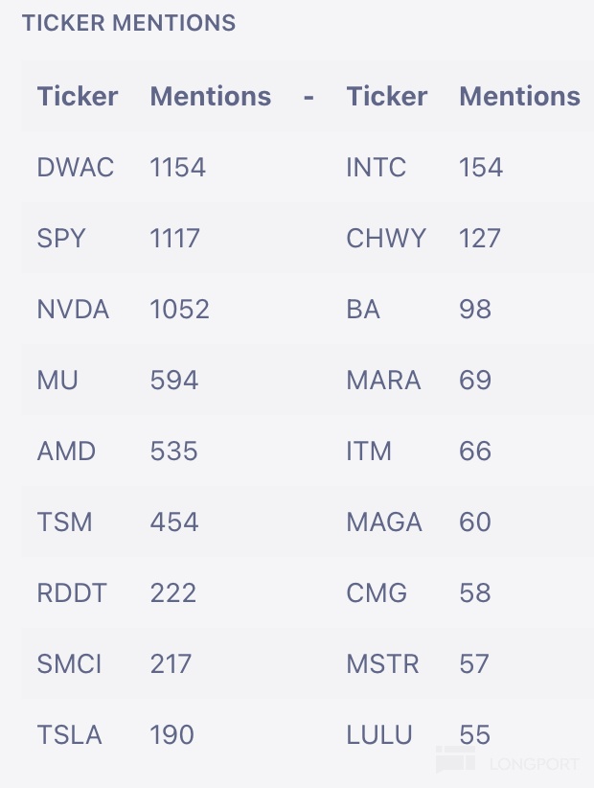
Task: Click the MU ticker symbol
Action: 57,381
